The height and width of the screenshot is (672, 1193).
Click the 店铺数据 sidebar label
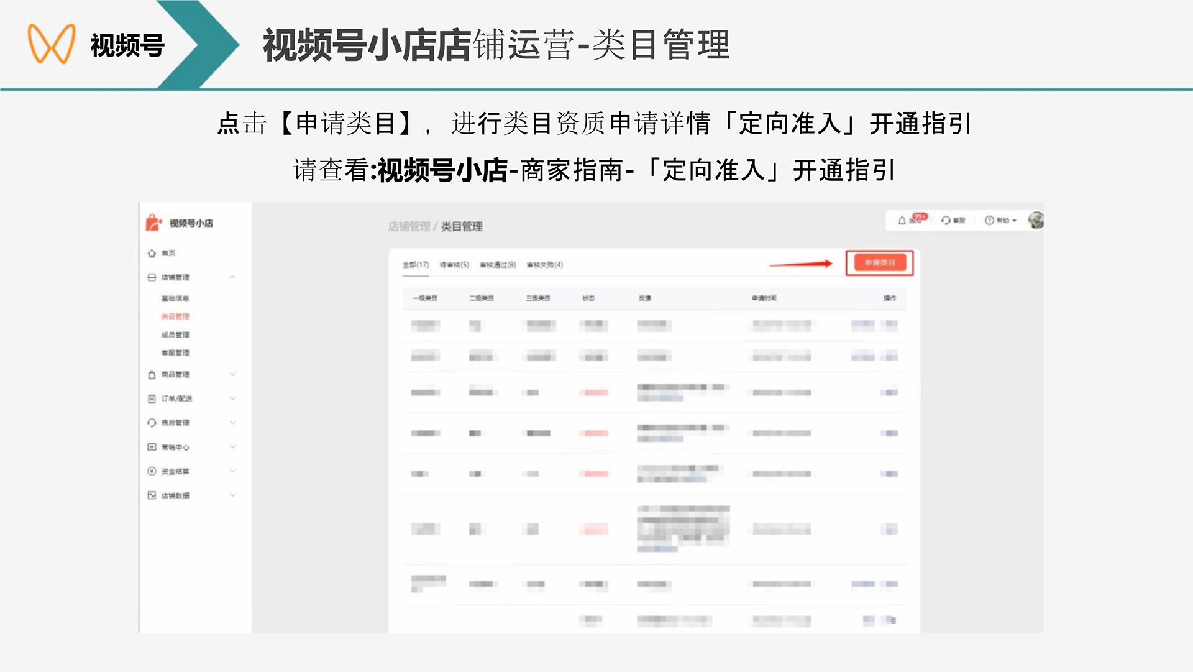pyautogui.click(x=175, y=495)
